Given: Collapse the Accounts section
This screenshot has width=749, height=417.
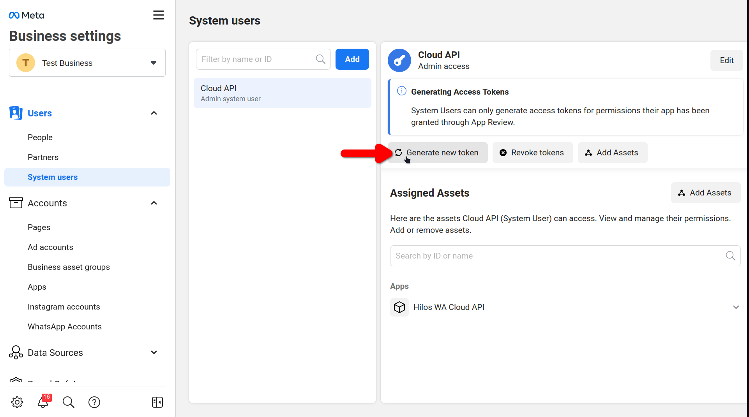Looking at the screenshot, I should click(154, 203).
